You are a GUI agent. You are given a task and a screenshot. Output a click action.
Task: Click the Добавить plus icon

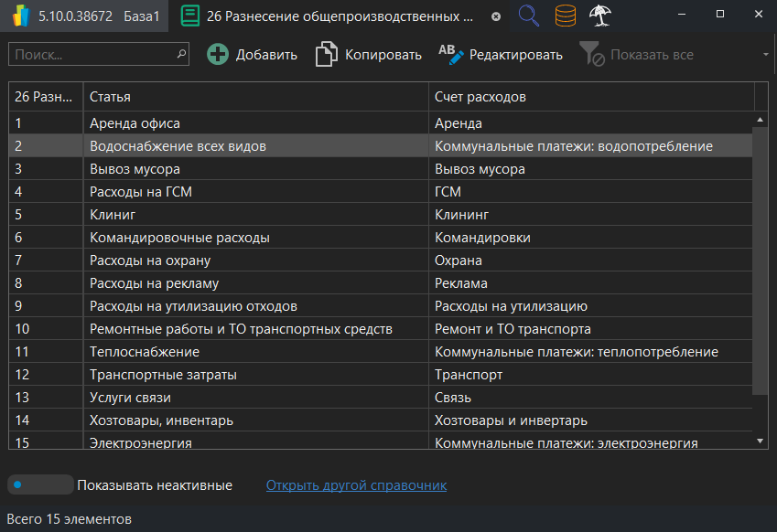pyautogui.click(x=217, y=54)
